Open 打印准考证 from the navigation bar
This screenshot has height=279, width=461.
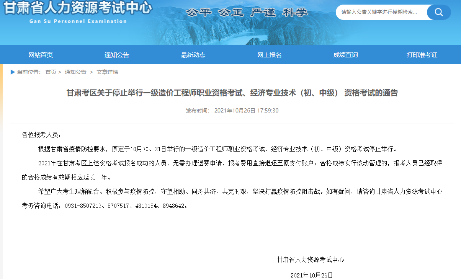422,55
